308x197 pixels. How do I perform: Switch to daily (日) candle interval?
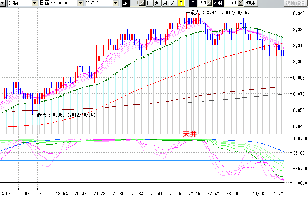point(149,3)
